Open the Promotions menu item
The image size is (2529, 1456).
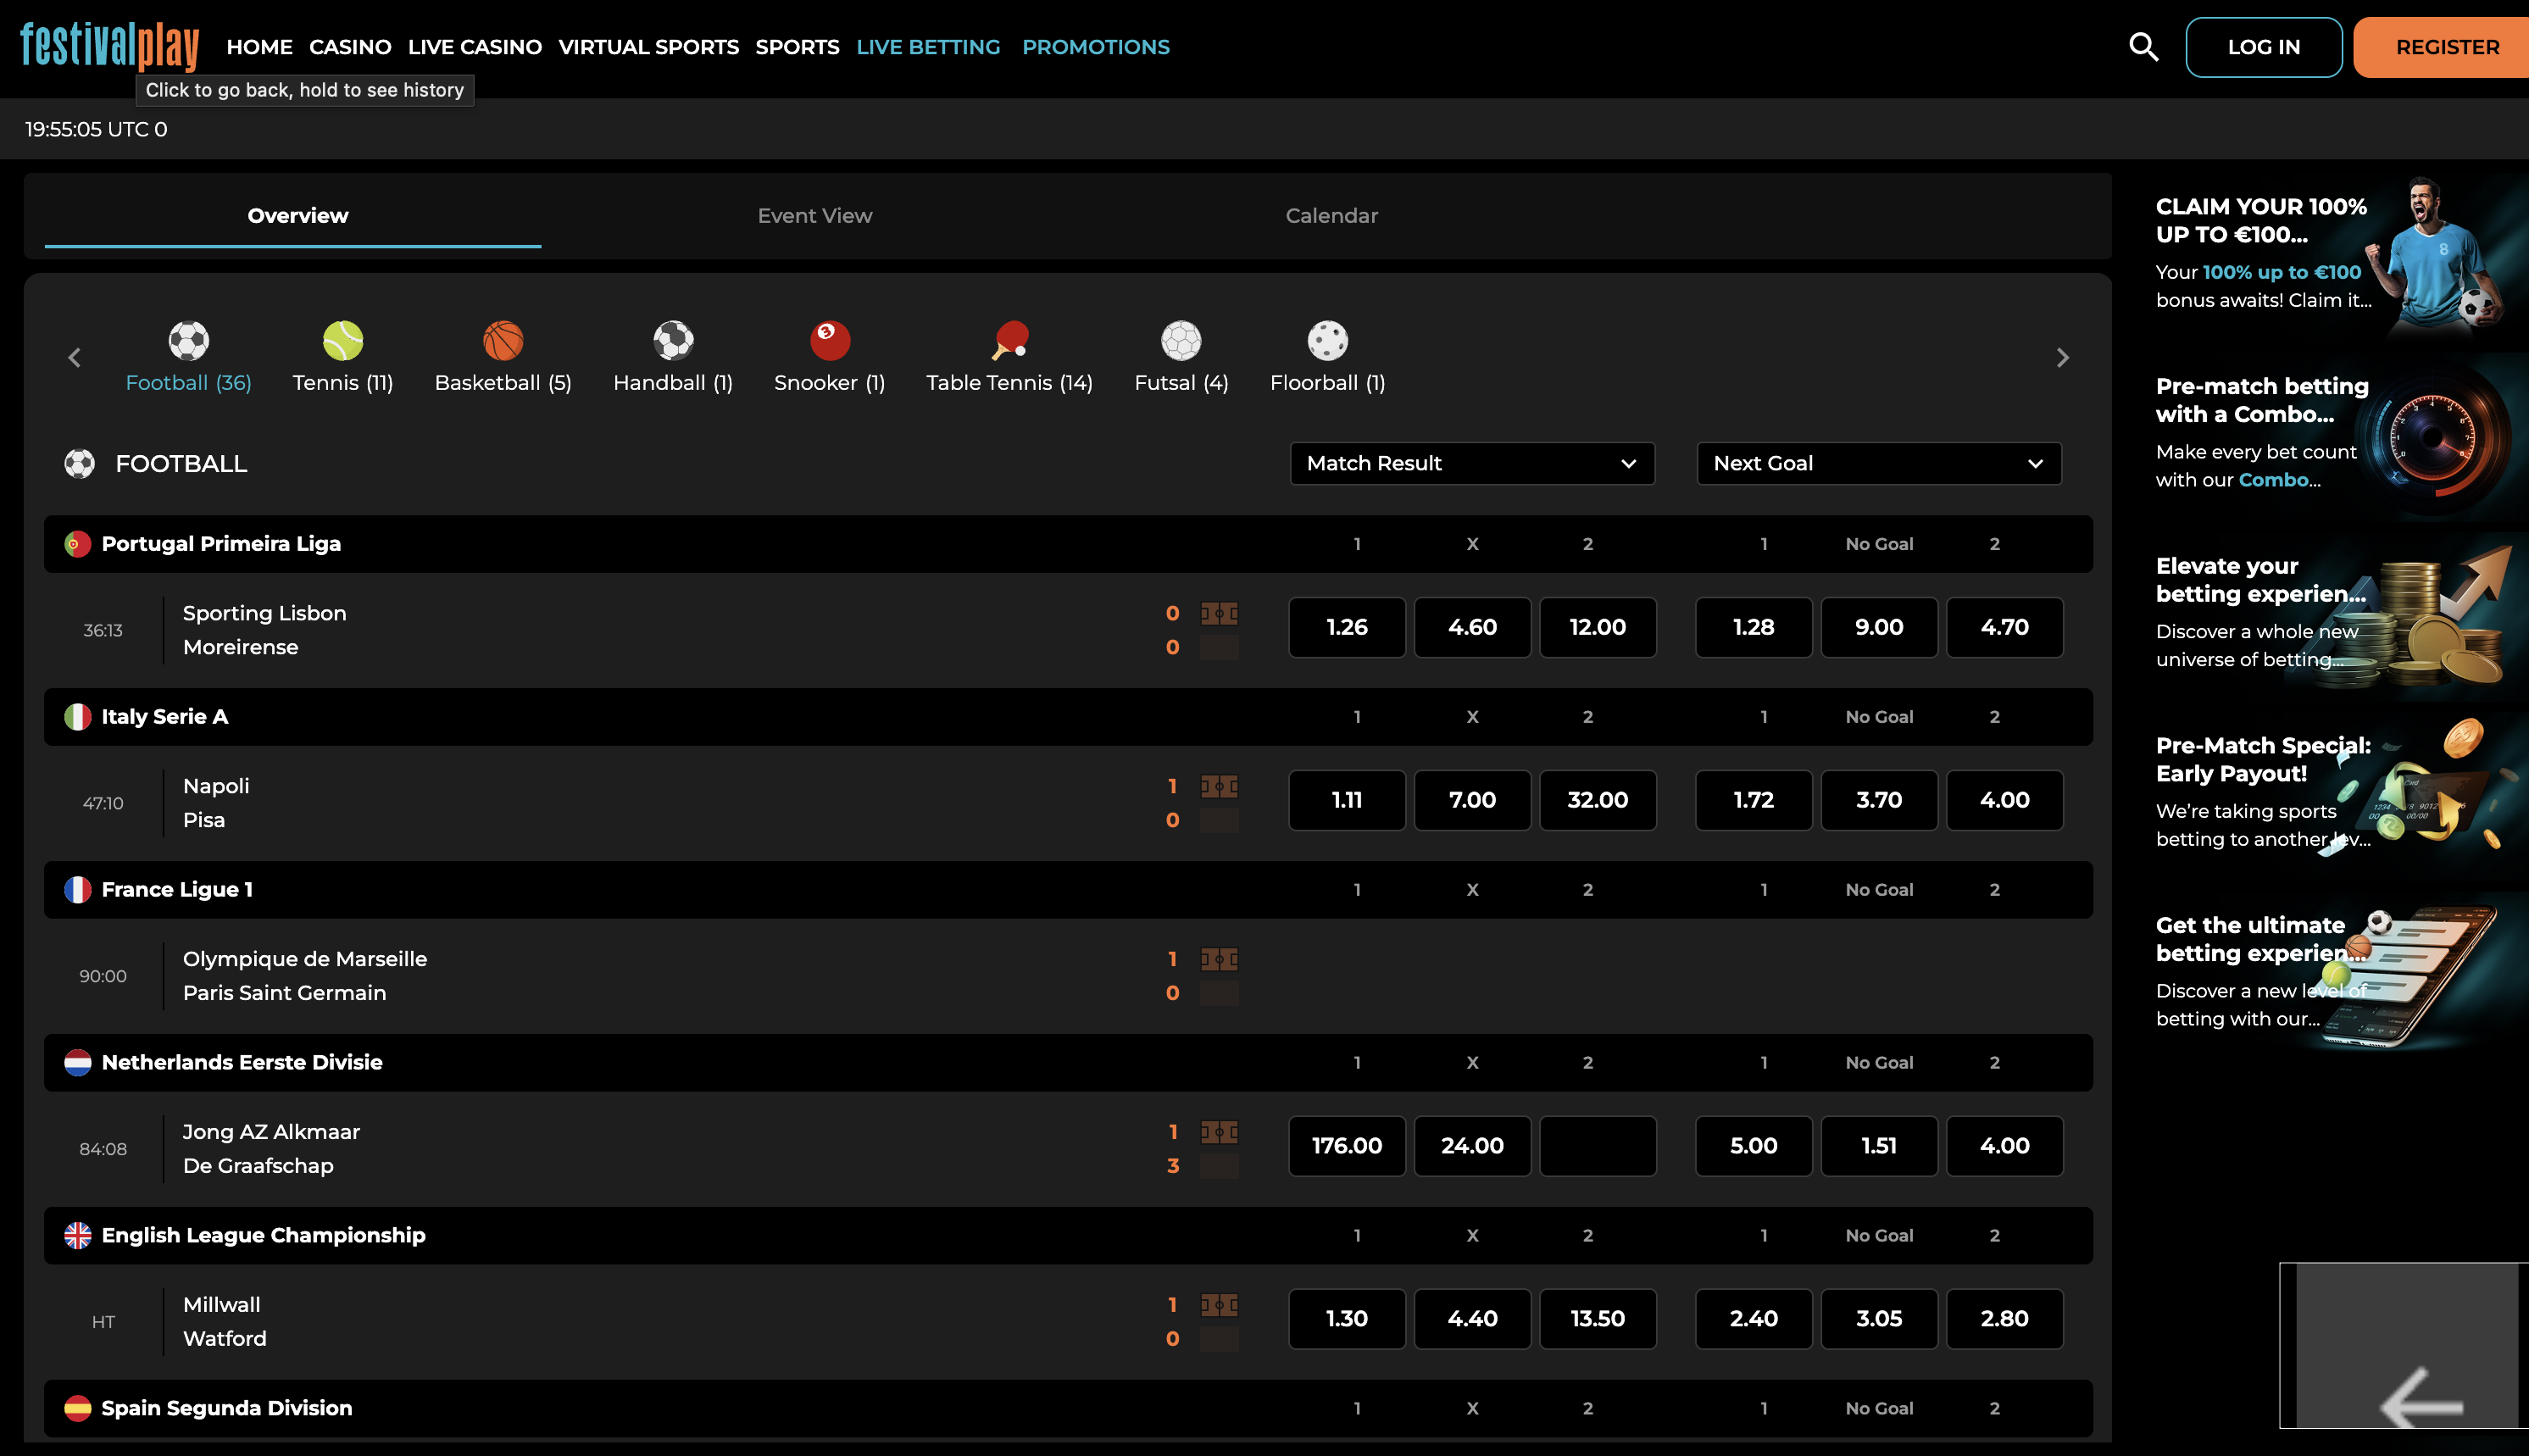(x=1095, y=47)
